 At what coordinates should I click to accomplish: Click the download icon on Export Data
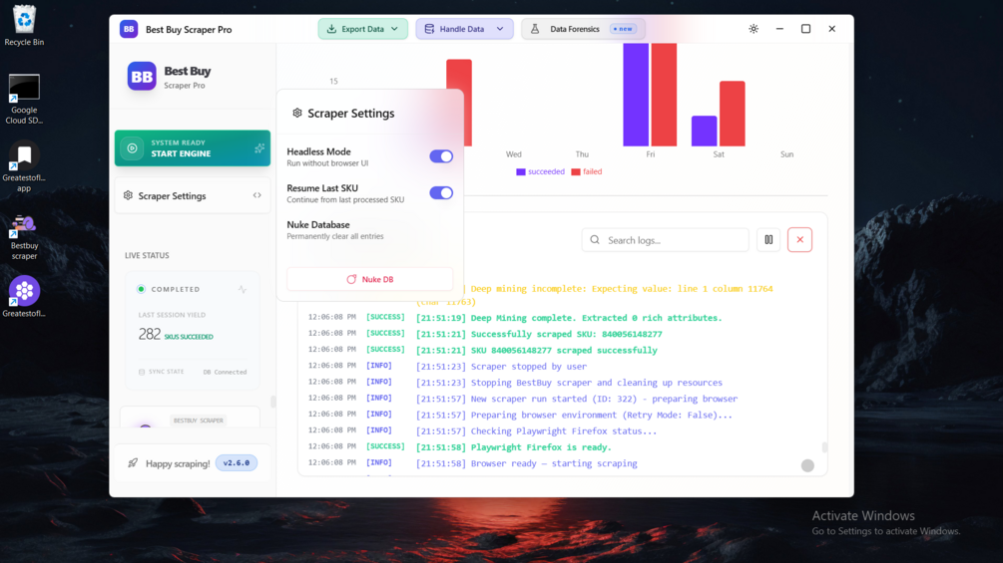[x=331, y=29]
